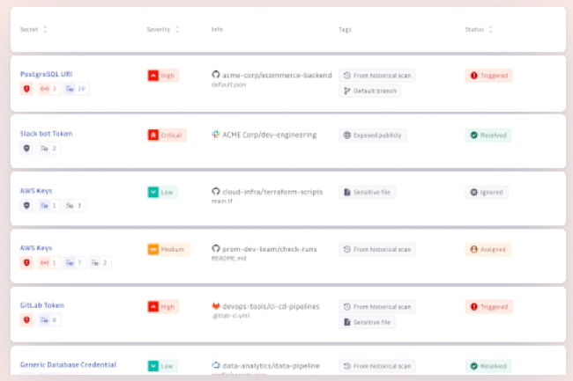This screenshot has height=381, width=573.
Task: Click the GitLab icon beside devops-tools/ci-cd-pipelines
Action: [x=215, y=306]
